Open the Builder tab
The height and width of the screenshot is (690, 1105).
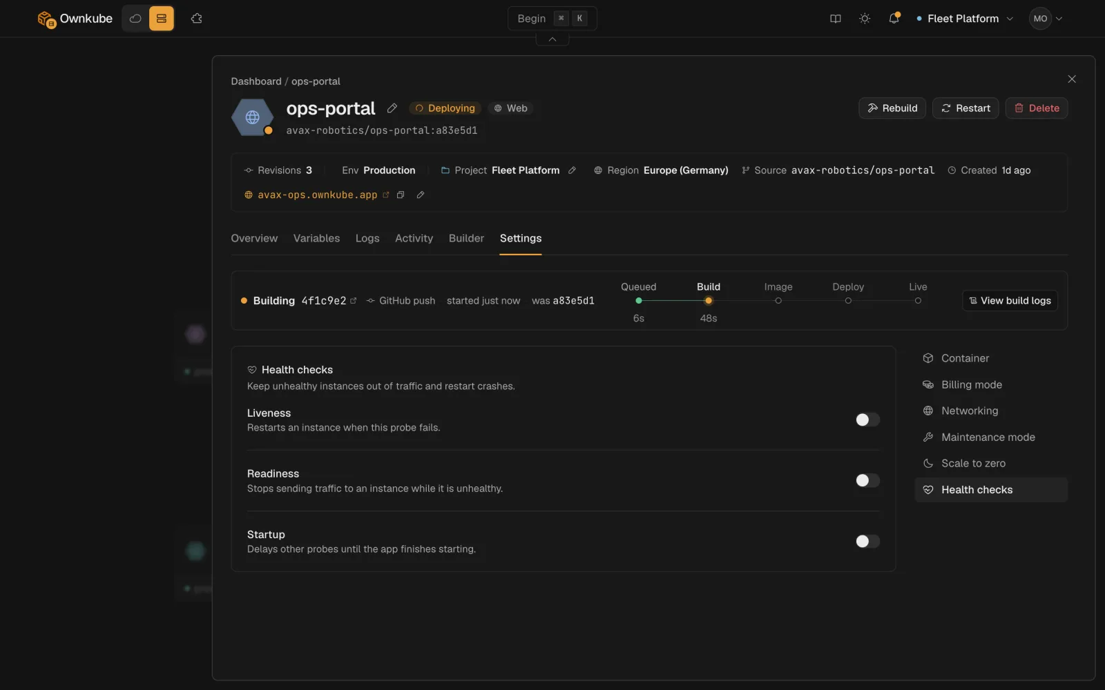pyautogui.click(x=466, y=238)
